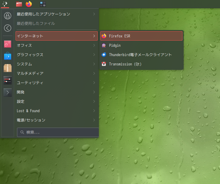Open the ユーティリティ category
Screen dimensions: 220x184
(x=57, y=83)
